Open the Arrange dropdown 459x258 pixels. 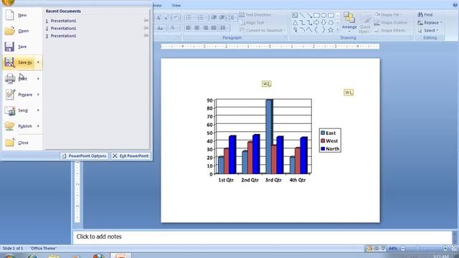coord(349,22)
